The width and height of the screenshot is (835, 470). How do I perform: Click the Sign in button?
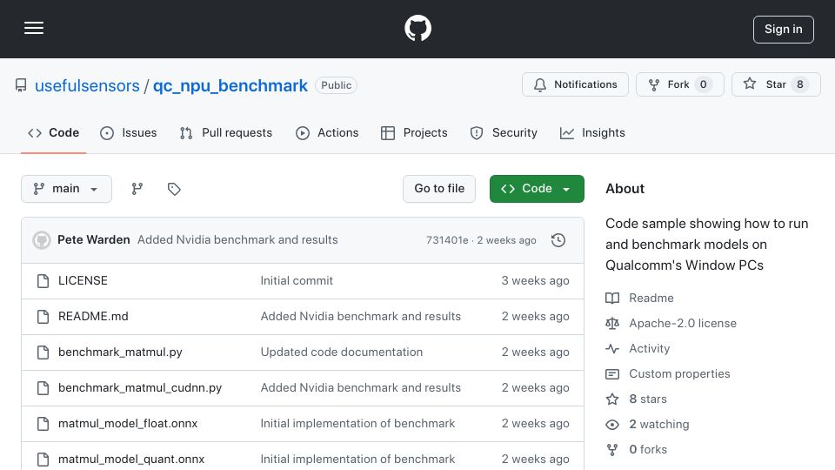[784, 30]
